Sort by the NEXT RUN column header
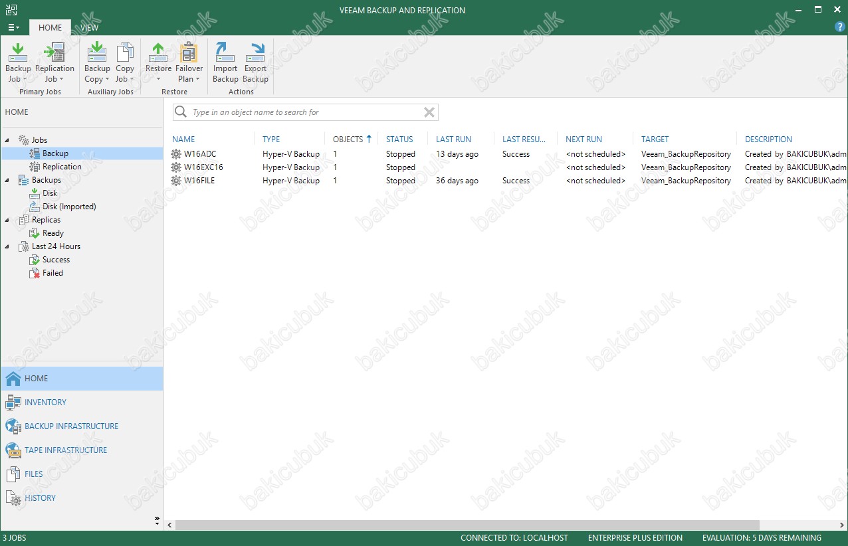Viewport: 848px width, 546px height. click(x=583, y=139)
